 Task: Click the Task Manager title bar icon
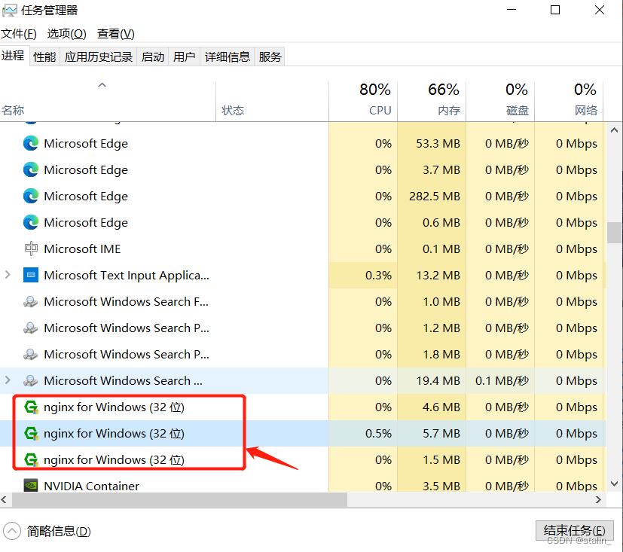pos(10,11)
